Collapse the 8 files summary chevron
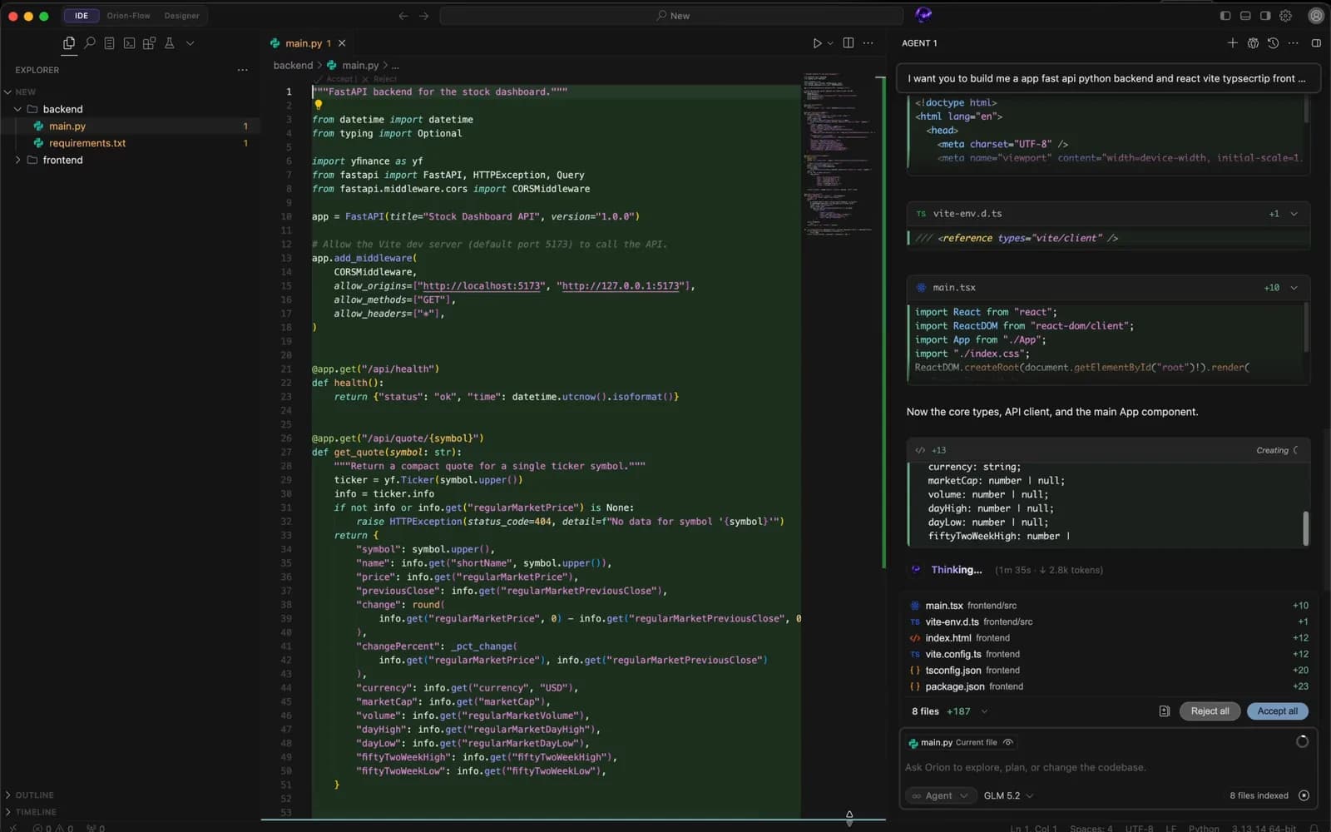Viewport: 1331px width, 832px height. point(984,711)
